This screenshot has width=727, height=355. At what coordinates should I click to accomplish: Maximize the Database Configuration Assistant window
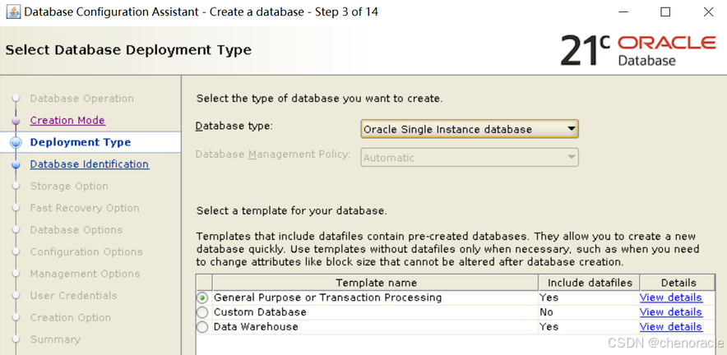pos(665,12)
